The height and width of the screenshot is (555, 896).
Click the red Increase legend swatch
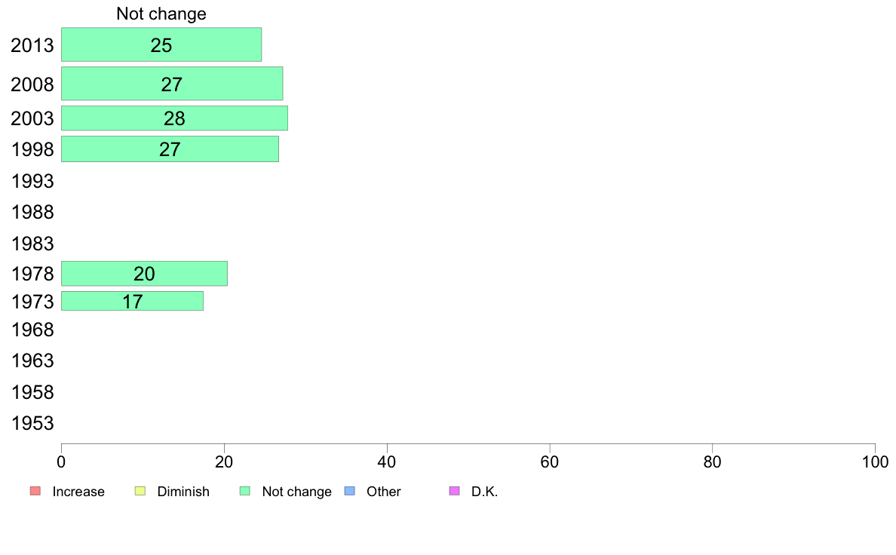click(x=35, y=491)
